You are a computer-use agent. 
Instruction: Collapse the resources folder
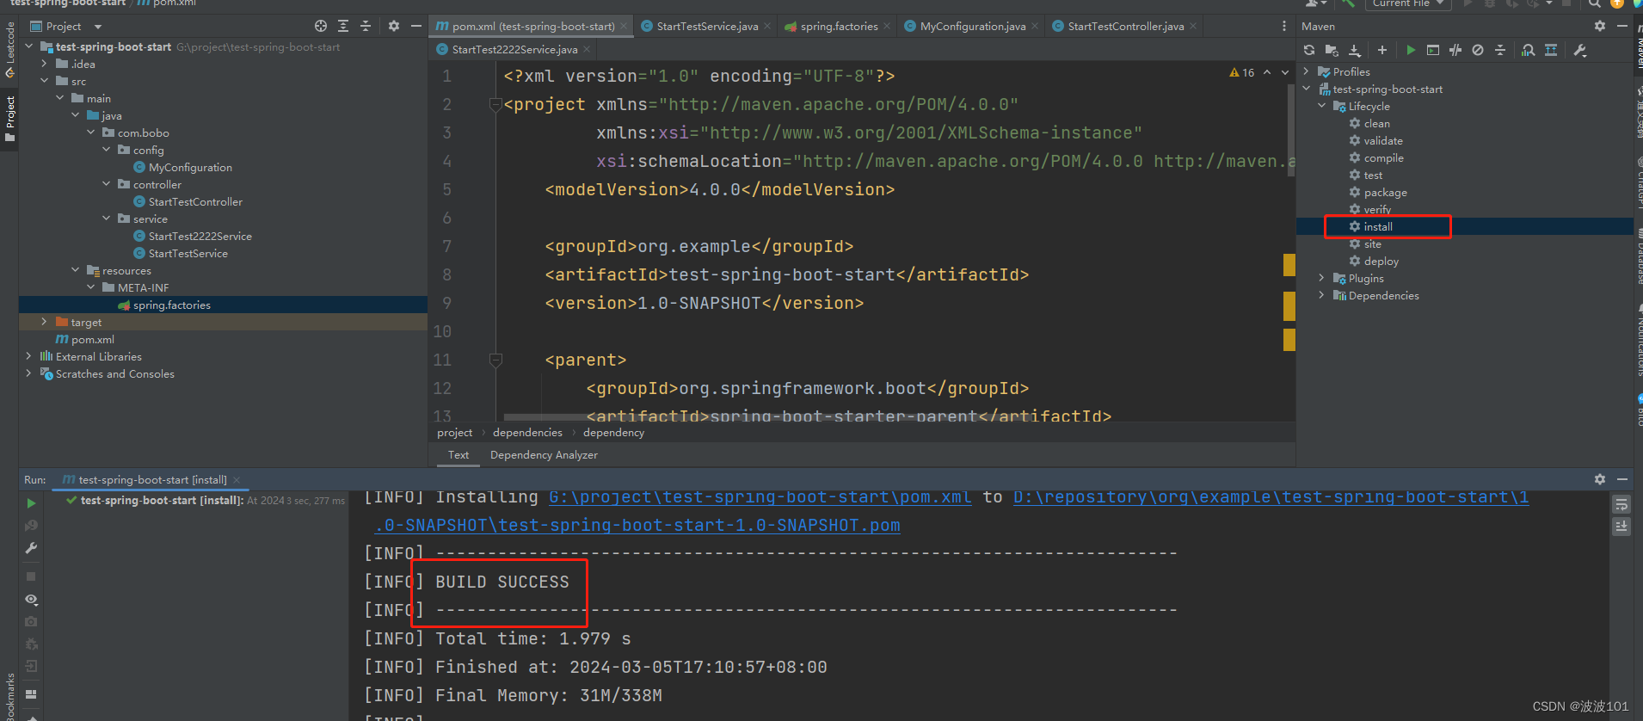click(76, 270)
